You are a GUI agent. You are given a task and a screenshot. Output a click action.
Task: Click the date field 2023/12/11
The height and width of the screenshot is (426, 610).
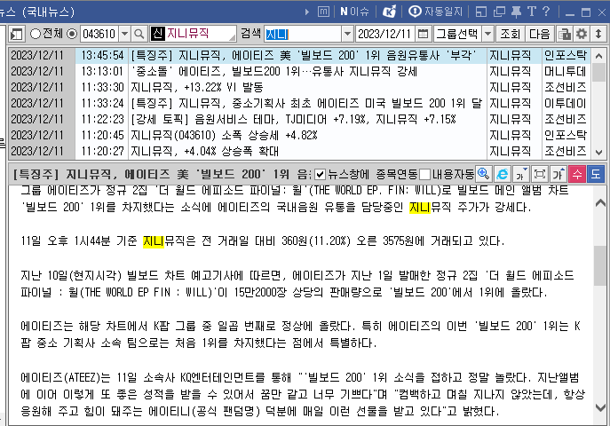pyautogui.click(x=385, y=35)
